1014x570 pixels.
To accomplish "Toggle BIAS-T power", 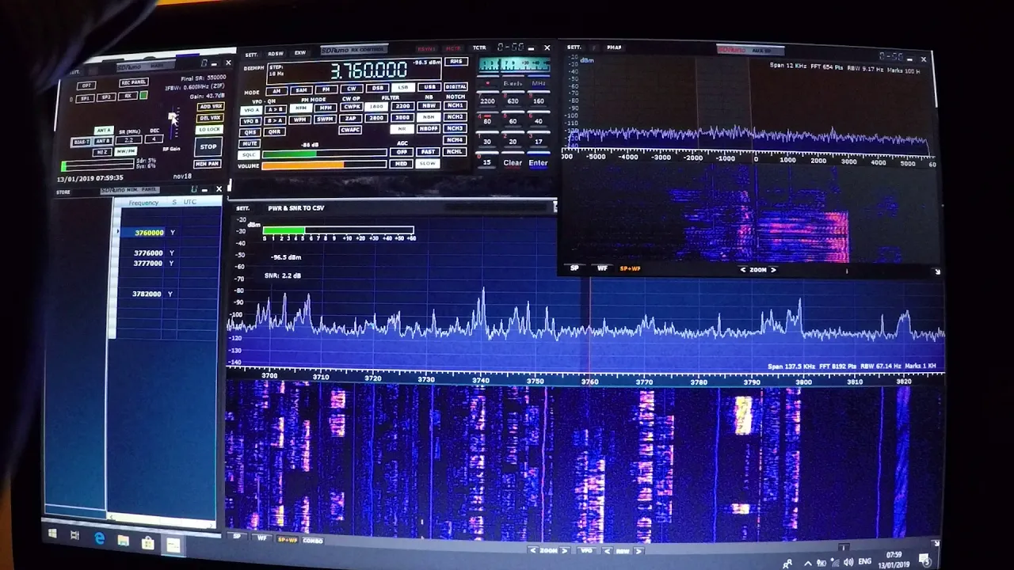I will click(81, 142).
